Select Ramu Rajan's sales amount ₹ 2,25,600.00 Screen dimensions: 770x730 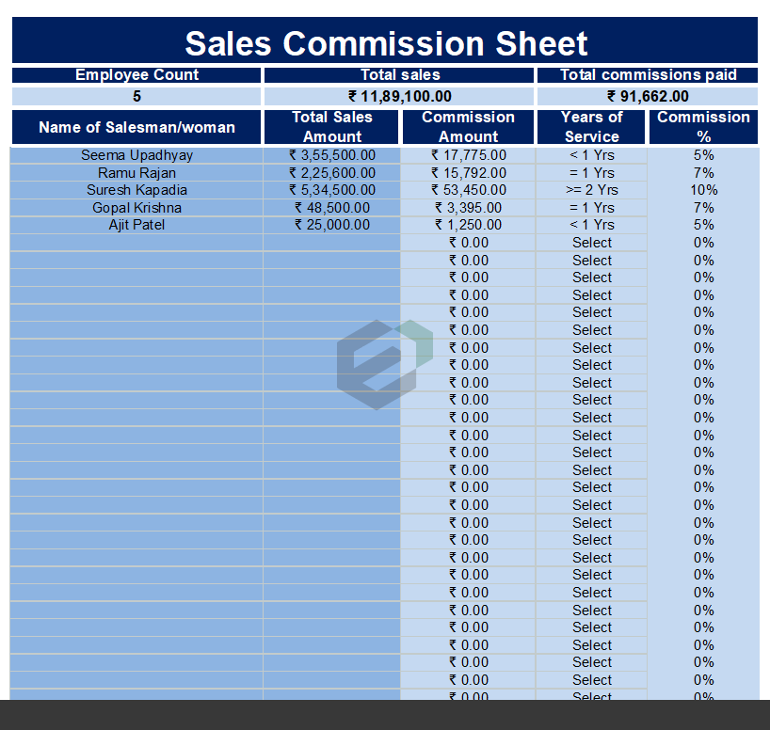331,173
